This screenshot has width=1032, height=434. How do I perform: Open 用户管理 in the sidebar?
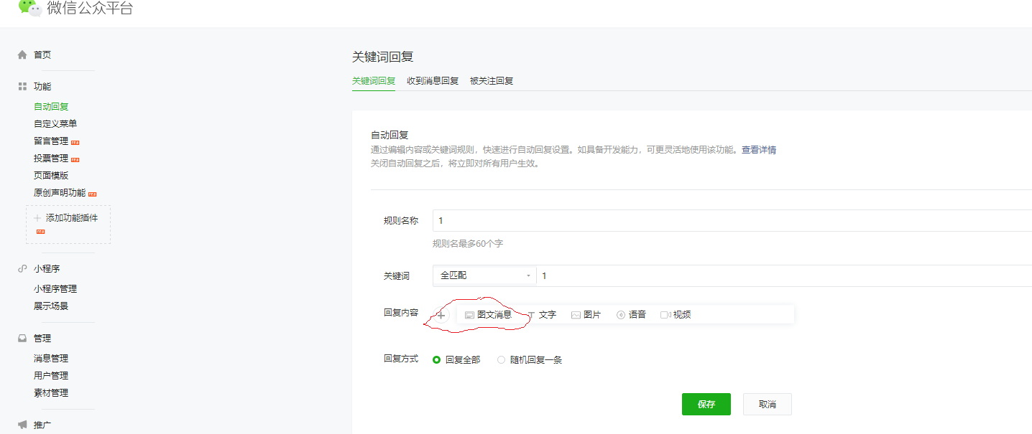51,376
